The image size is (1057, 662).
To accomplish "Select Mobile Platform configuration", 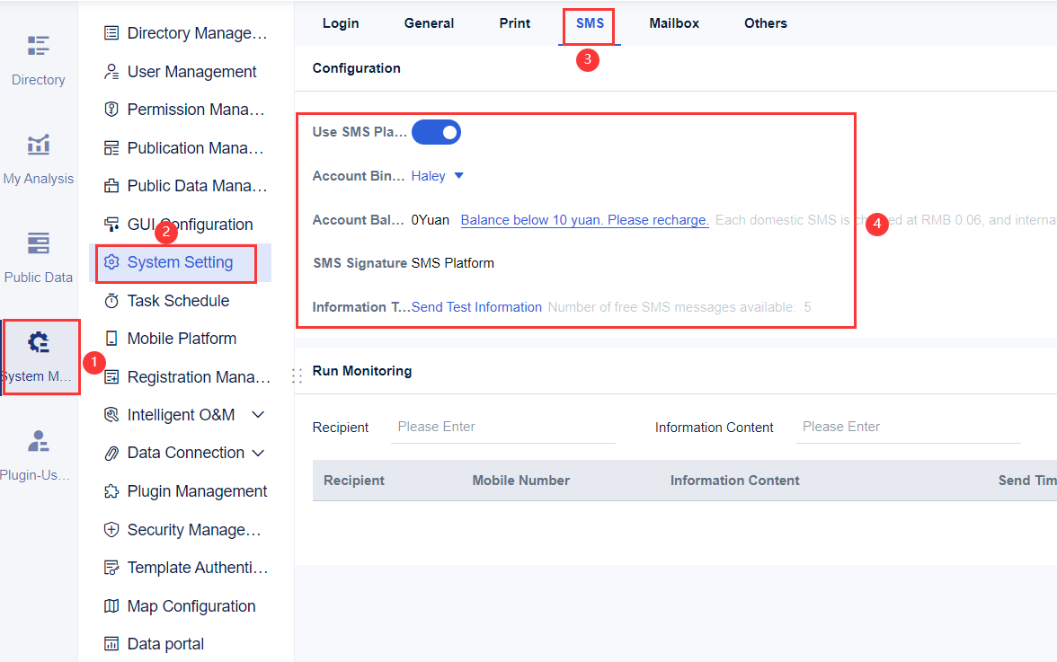I will tap(182, 338).
